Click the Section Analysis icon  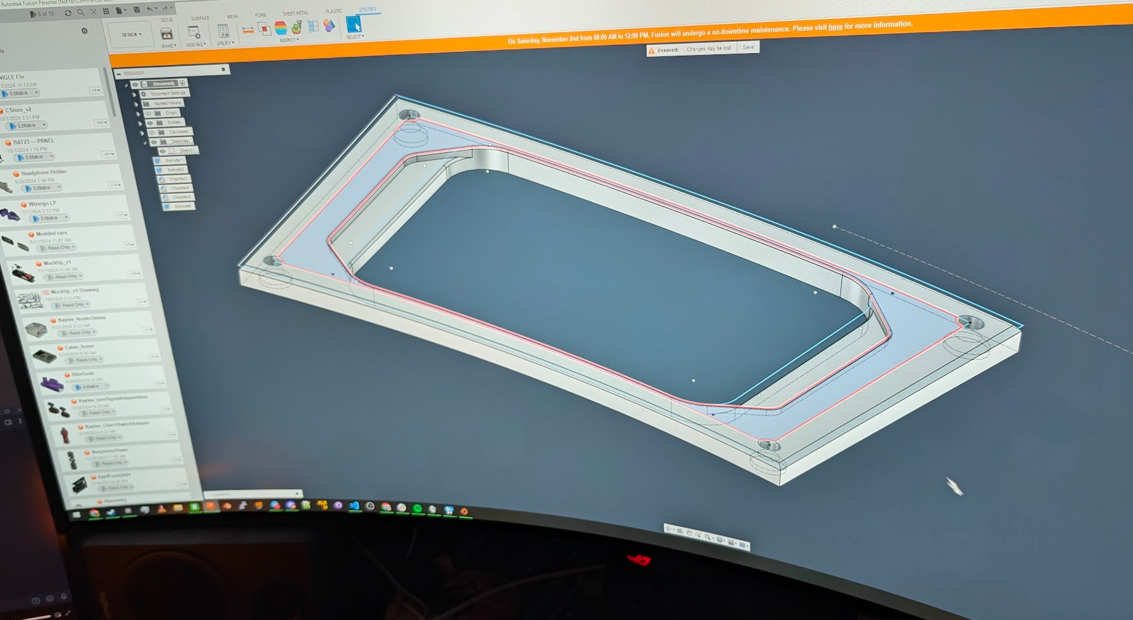pyautogui.click(x=313, y=26)
